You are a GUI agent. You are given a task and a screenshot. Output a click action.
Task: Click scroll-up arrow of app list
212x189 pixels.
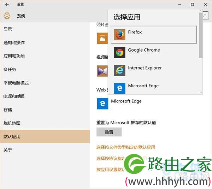click(201, 11)
